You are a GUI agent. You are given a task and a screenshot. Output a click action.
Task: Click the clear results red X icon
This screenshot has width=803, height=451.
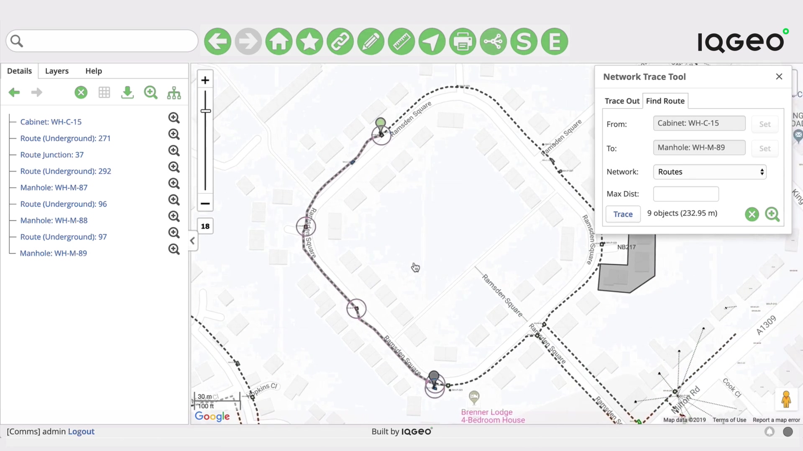(x=752, y=214)
